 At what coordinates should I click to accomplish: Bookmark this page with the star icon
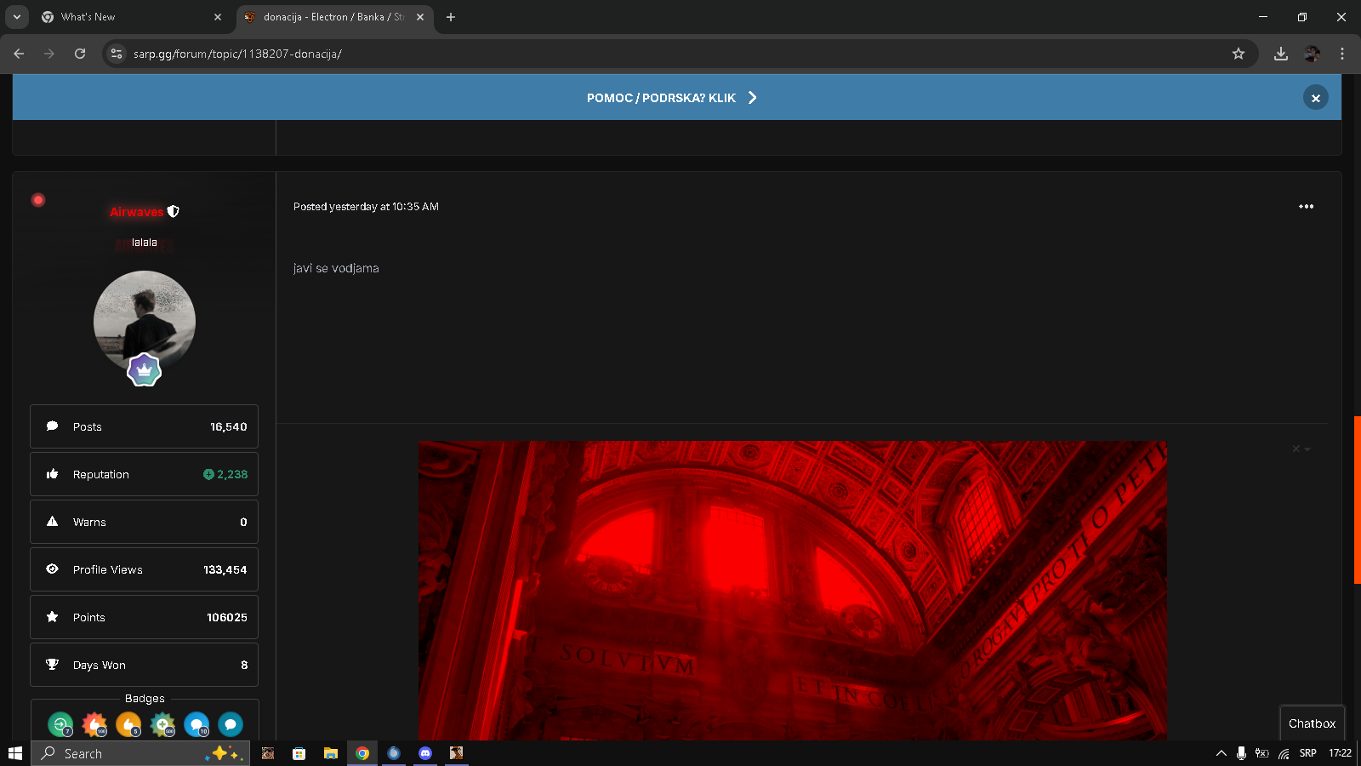tap(1239, 54)
